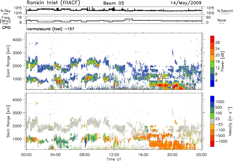Click the 'Nave' legend label
The width and height of the screenshot is (233, 161).
tap(222, 20)
